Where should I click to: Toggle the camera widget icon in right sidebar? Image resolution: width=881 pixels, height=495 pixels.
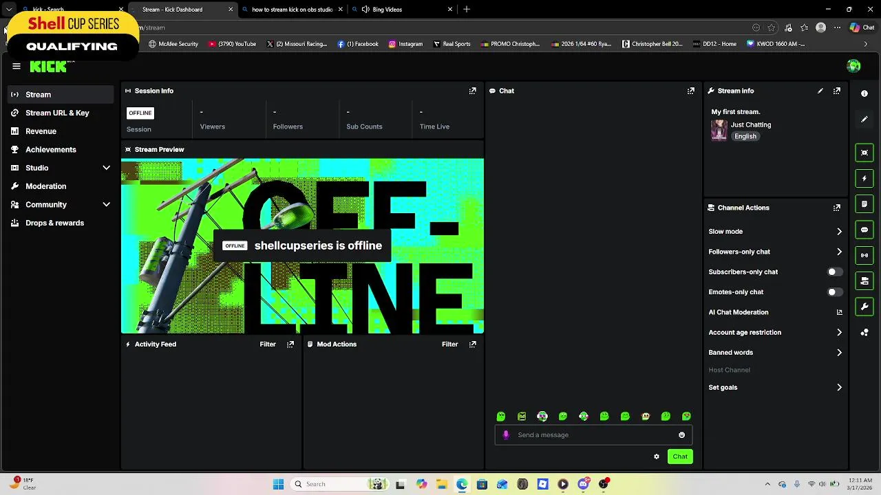click(x=864, y=280)
